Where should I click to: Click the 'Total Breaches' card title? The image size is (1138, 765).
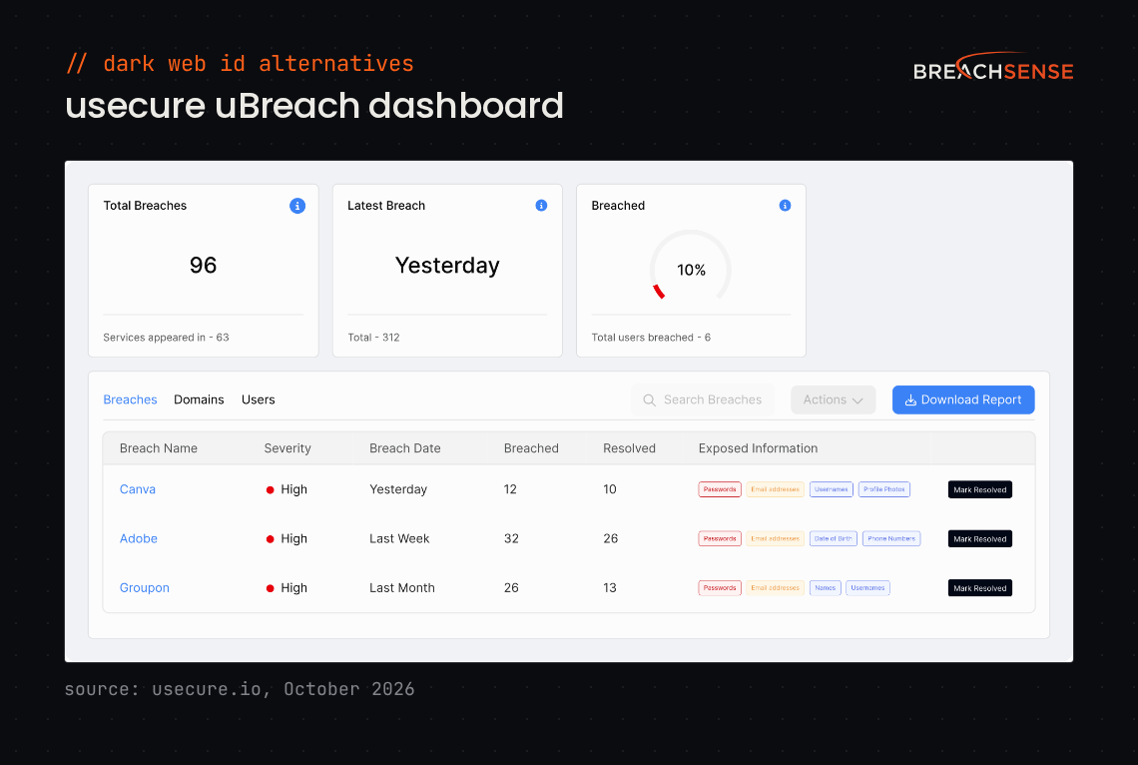pos(145,206)
